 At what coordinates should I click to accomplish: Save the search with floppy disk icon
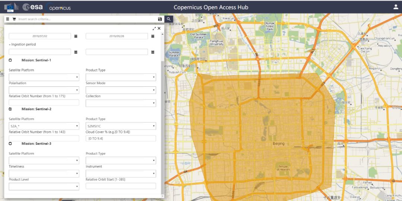point(160,19)
